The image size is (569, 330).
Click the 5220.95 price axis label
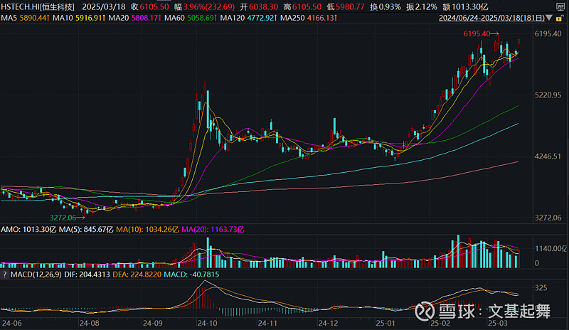[548, 95]
